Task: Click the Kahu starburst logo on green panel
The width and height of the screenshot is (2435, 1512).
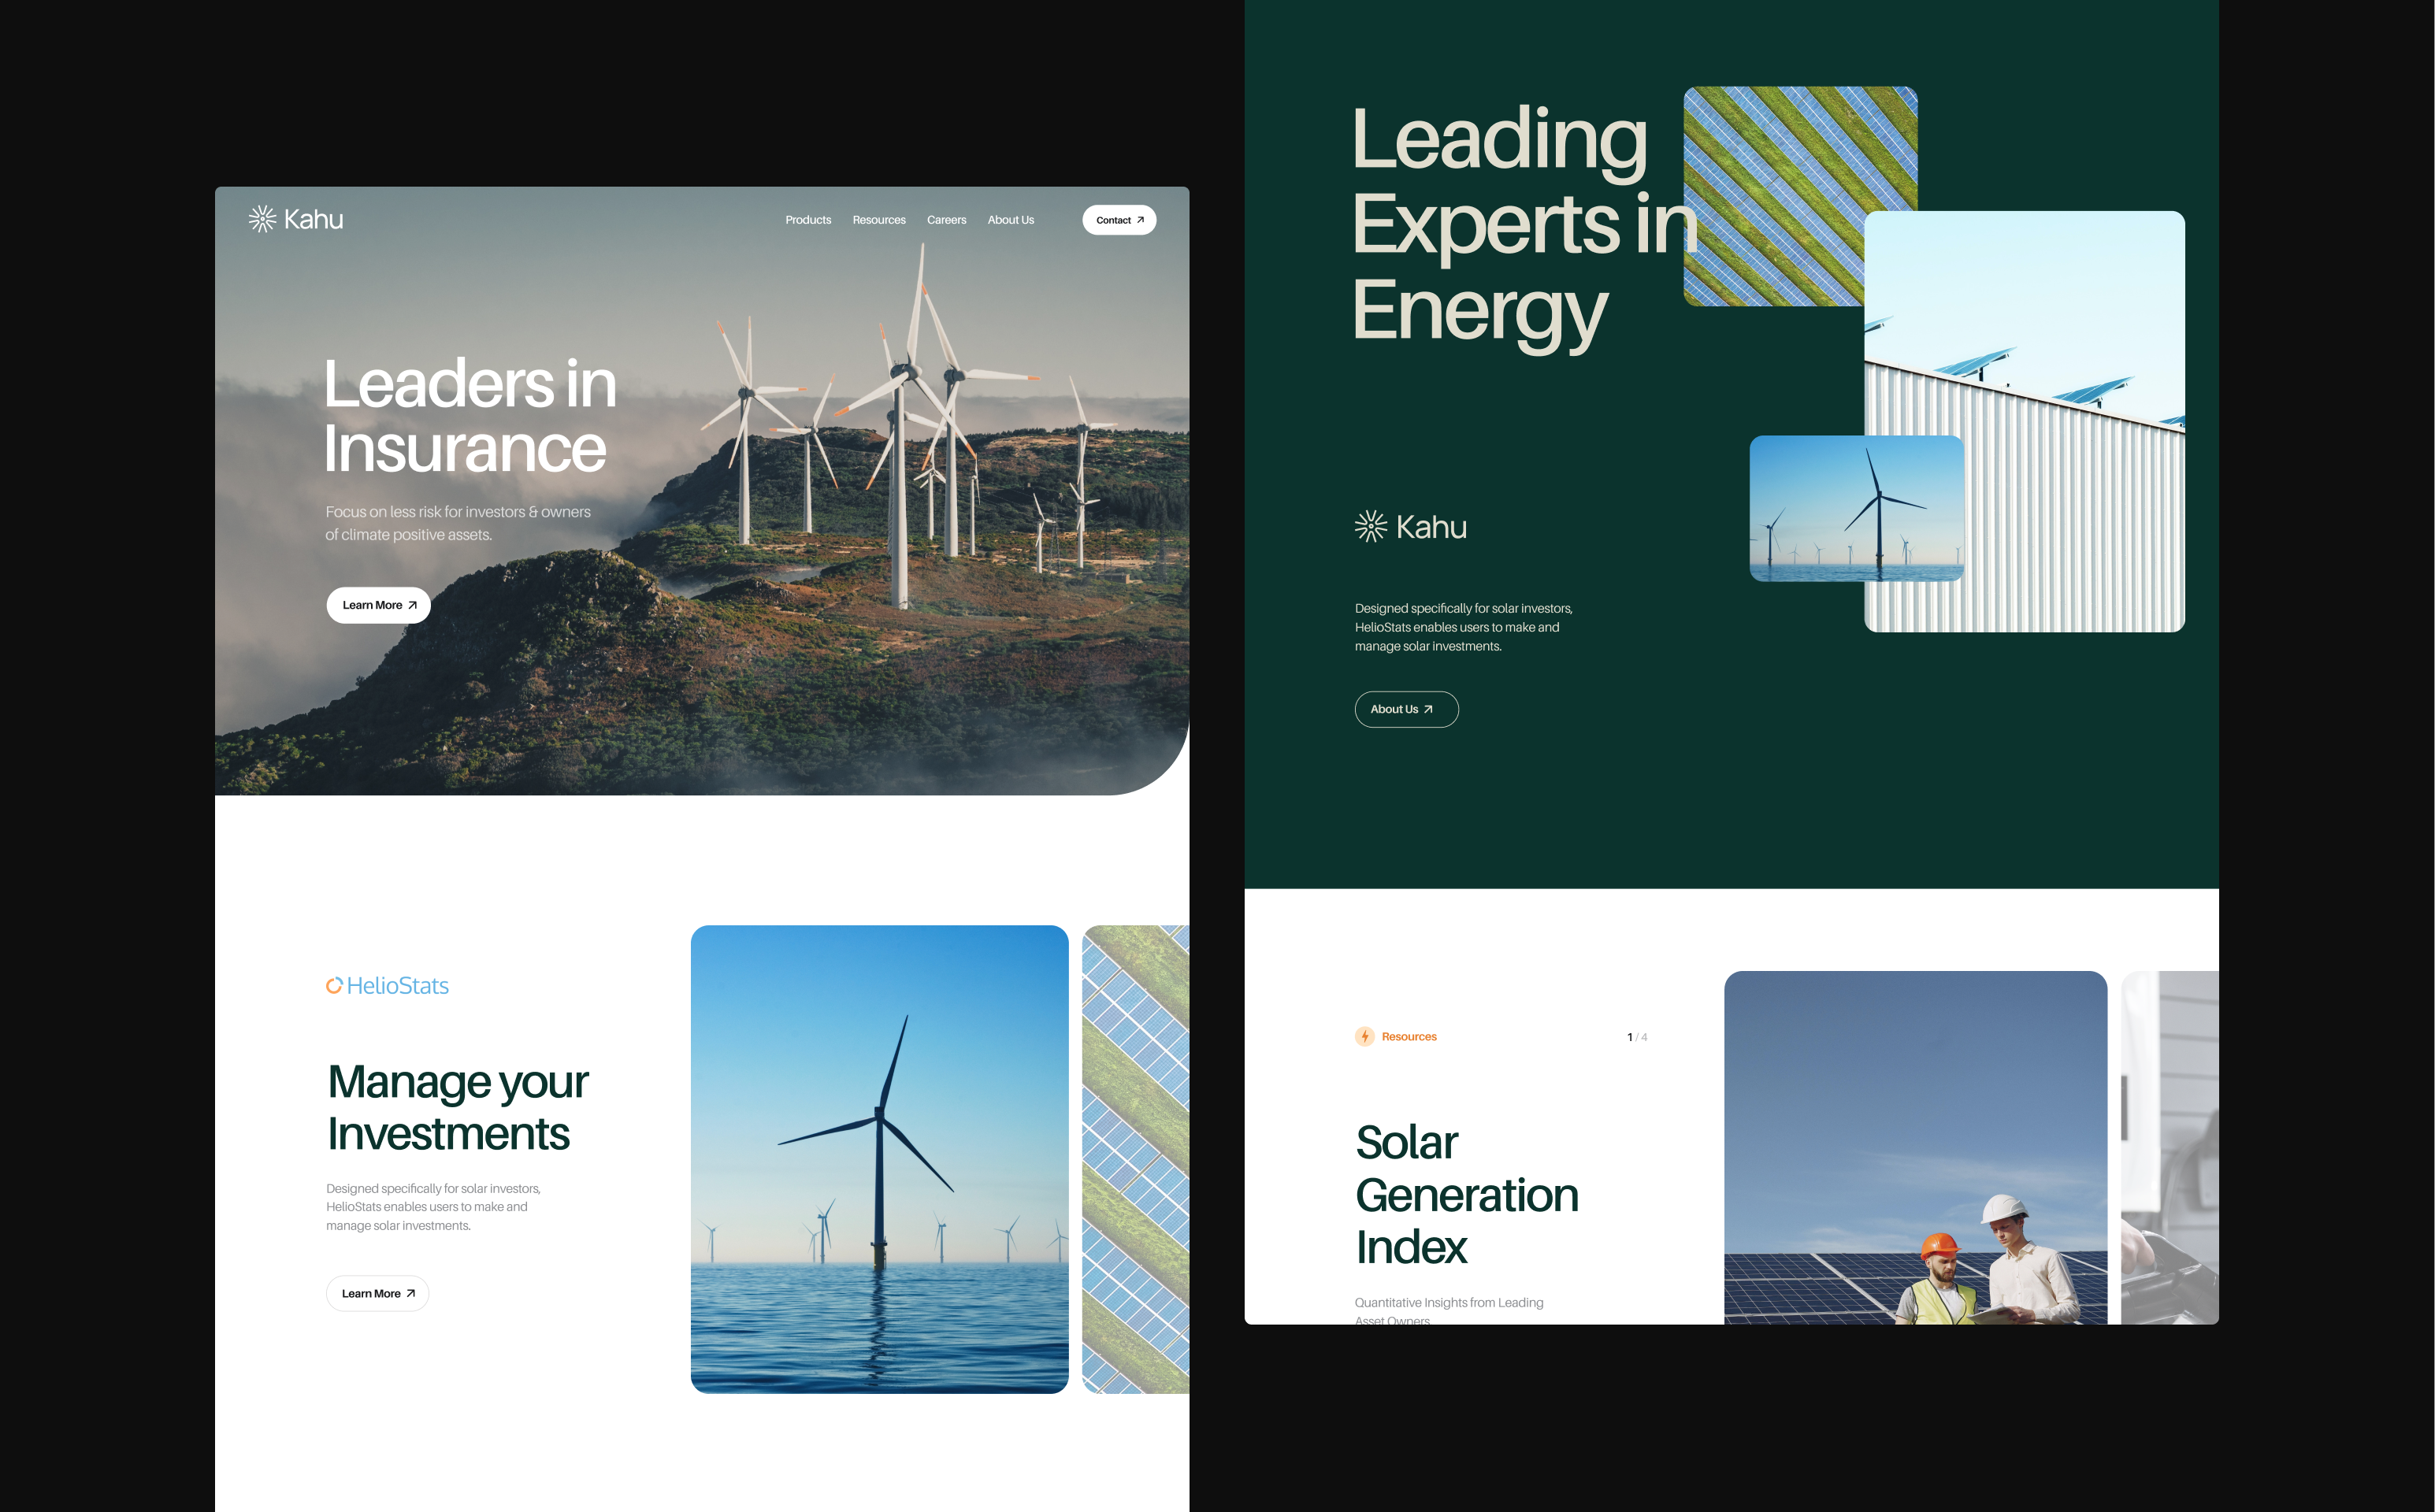Action: (x=1371, y=527)
